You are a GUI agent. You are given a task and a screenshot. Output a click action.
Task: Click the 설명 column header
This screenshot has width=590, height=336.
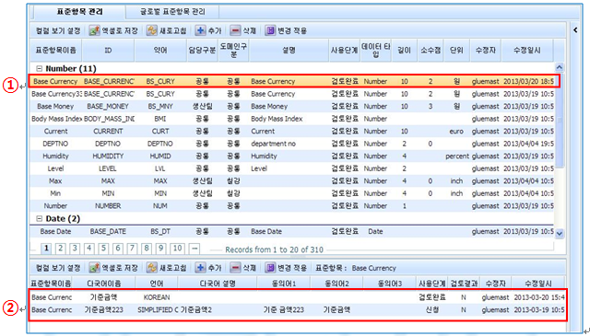click(x=289, y=50)
